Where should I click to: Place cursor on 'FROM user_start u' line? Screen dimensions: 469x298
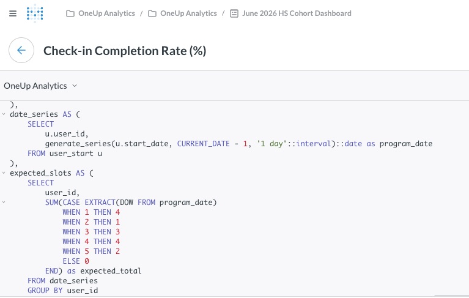coord(65,154)
